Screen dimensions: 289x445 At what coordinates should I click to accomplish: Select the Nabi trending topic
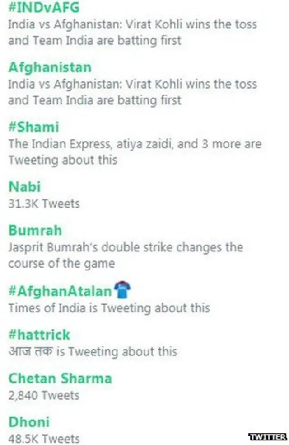point(24,186)
